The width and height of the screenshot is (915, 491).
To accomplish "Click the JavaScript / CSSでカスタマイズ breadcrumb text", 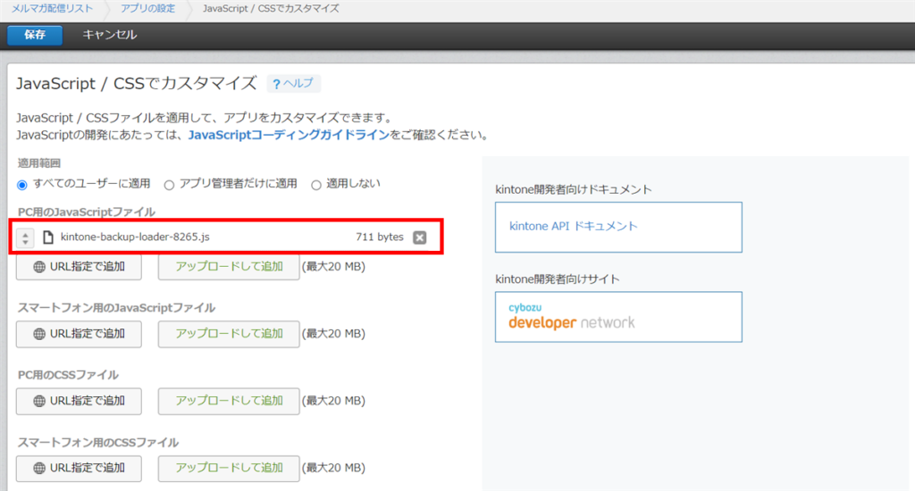I will pos(271,9).
